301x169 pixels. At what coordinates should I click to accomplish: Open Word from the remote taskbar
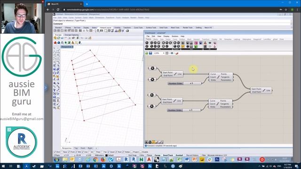[187, 160]
